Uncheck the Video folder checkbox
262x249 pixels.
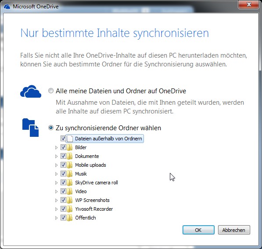(x=63, y=191)
